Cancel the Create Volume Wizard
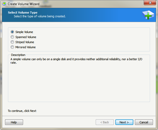Screen dimensions: 158x130 coord(144,122)
